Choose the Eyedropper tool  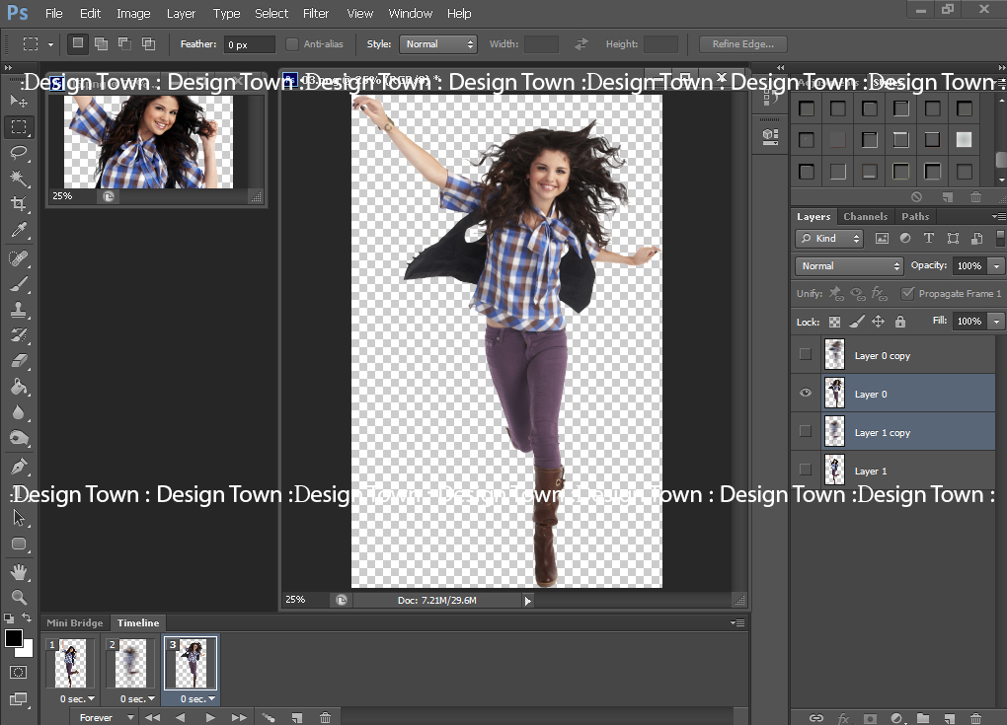click(x=19, y=231)
